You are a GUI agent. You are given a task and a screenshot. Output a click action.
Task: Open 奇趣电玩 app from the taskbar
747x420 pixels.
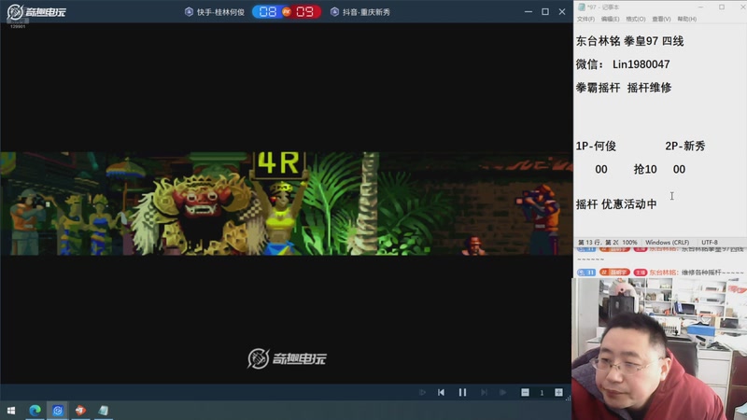coord(58,411)
